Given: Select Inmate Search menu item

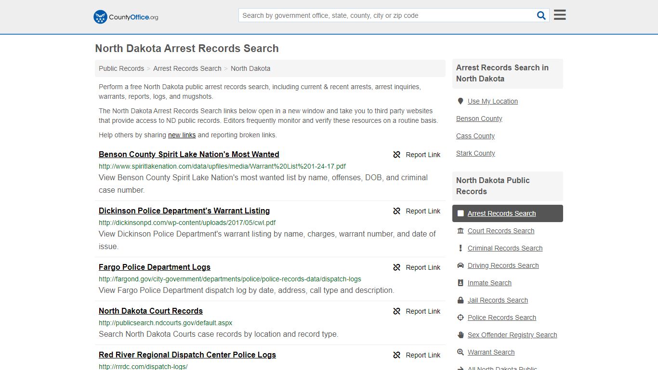Looking at the screenshot, I should (x=489, y=283).
